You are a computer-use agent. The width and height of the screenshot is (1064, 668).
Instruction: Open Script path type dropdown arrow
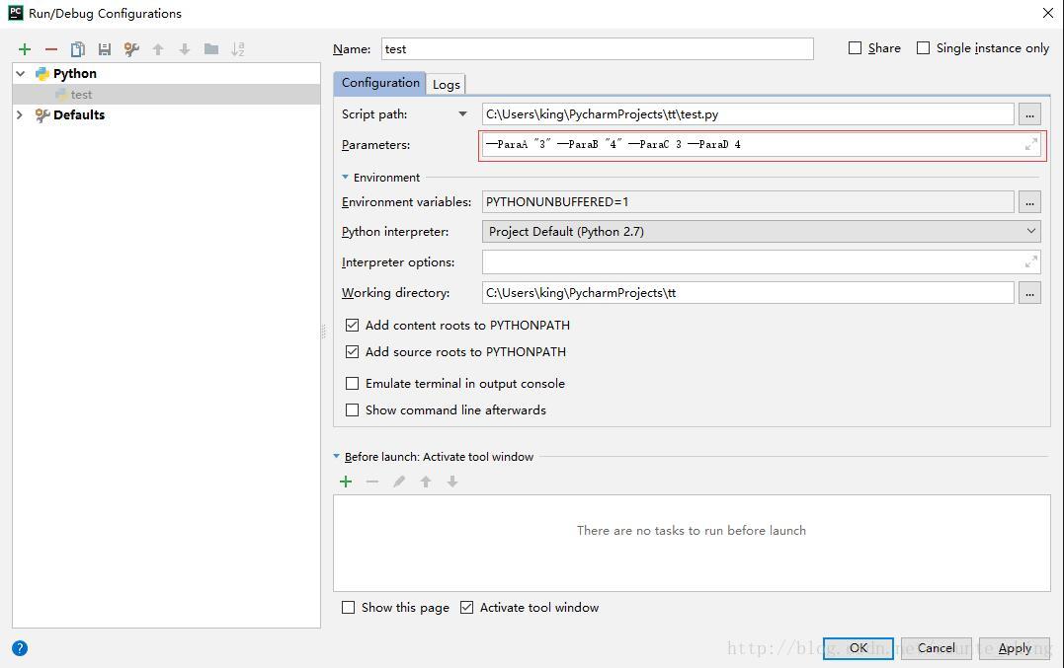click(462, 113)
